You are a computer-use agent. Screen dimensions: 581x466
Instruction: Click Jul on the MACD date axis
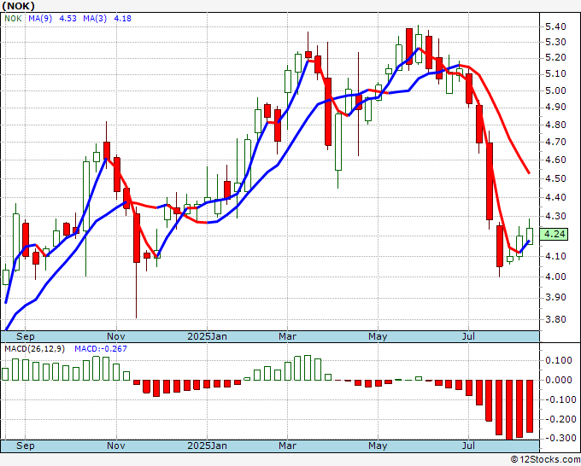[x=469, y=446]
